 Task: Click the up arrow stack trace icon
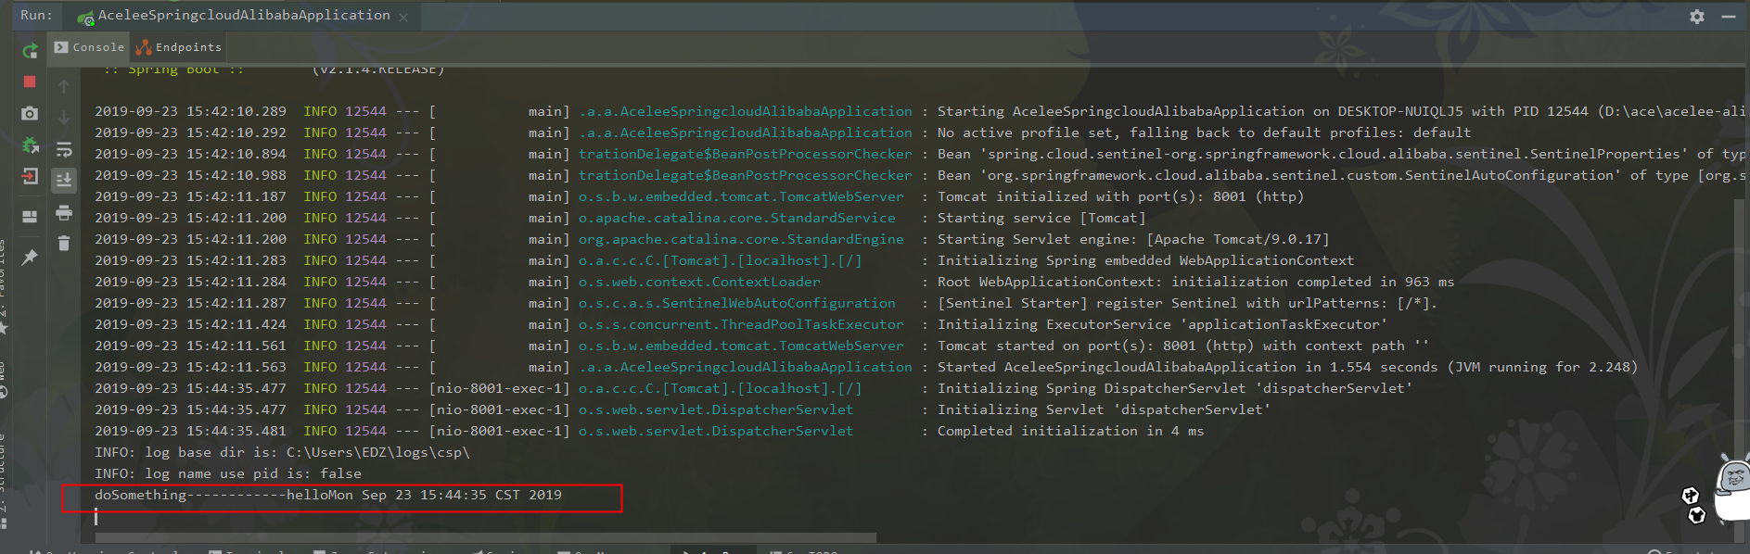[x=64, y=86]
